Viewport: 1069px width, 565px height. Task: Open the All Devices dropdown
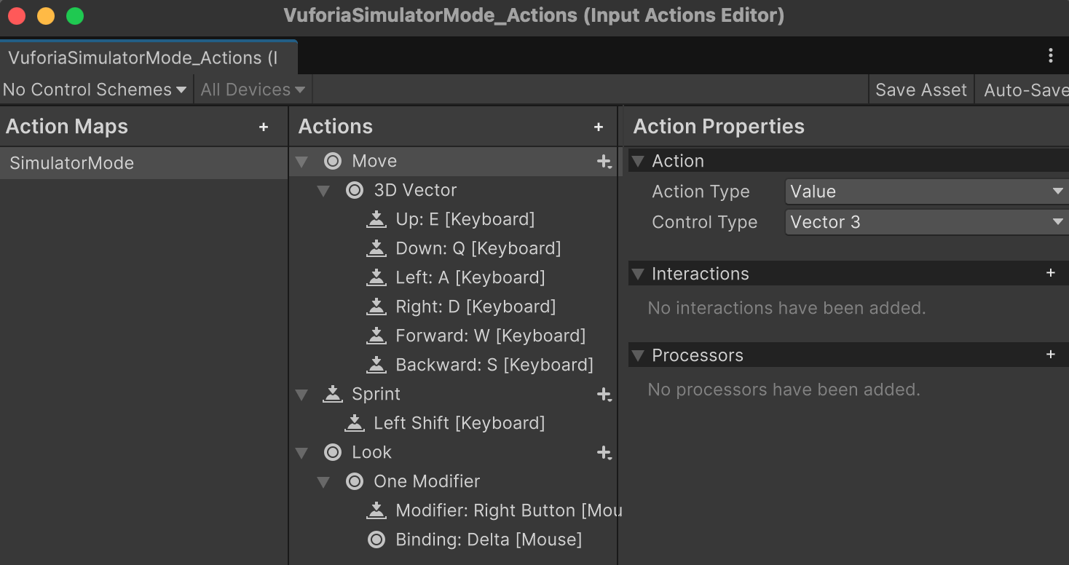click(x=253, y=90)
